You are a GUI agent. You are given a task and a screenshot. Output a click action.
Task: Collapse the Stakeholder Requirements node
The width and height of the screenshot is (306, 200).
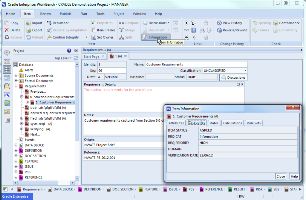(x=22, y=97)
